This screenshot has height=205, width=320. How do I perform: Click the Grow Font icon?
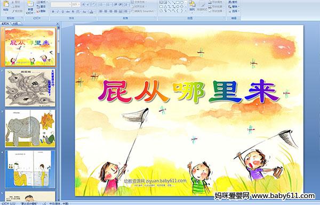(x=84, y=4)
